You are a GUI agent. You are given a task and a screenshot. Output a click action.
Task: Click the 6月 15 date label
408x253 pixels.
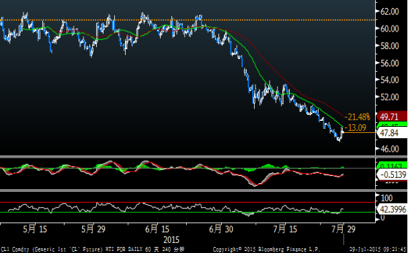tap(157, 229)
